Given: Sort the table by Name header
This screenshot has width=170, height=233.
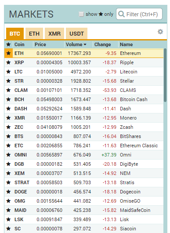Looking at the screenshot, I should pyautogui.click(x=127, y=44).
